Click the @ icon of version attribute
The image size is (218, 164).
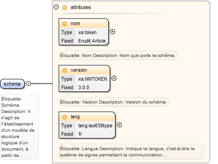[64, 70]
